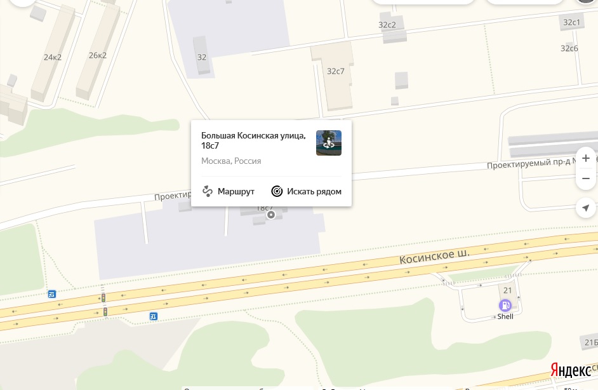Click the Яндекс logo link

[571, 370]
